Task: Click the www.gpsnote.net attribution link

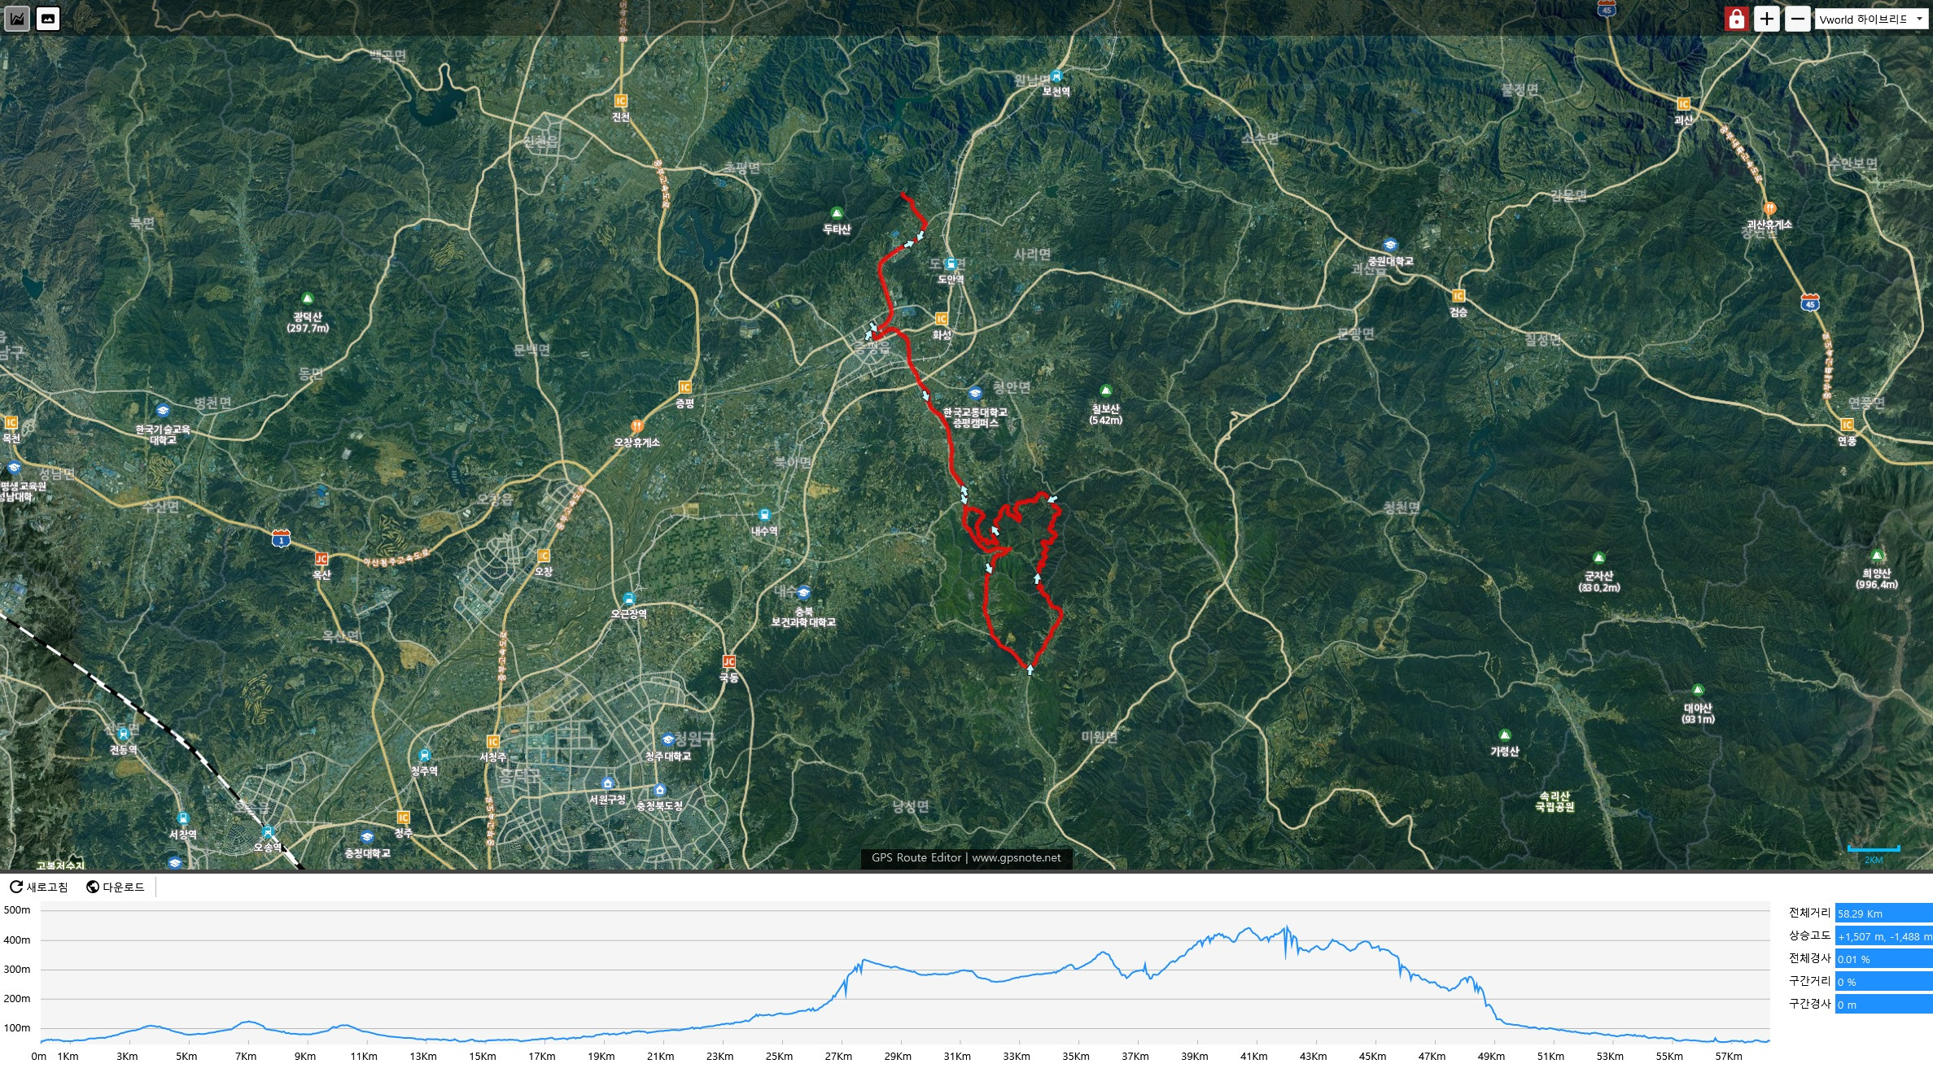Action: tap(1016, 857)
